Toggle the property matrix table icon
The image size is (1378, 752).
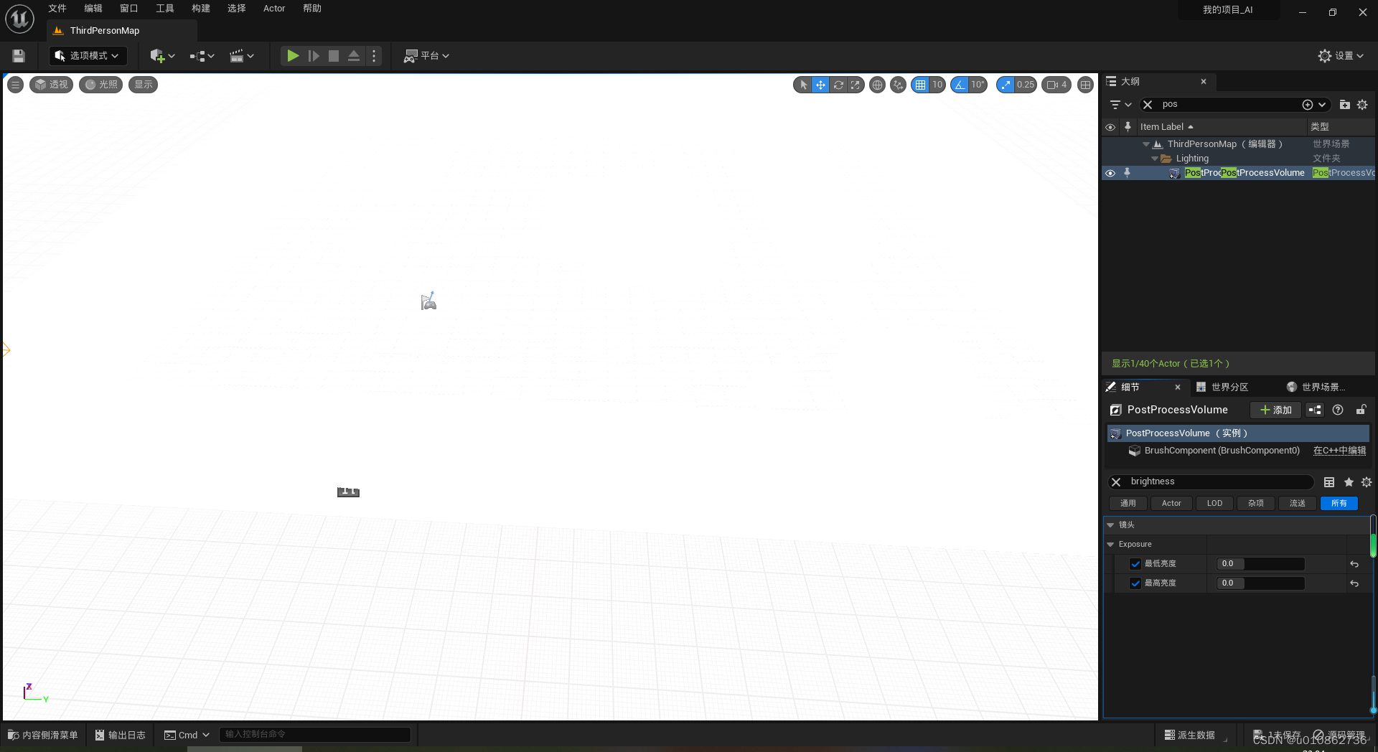tap(1329, 482)
